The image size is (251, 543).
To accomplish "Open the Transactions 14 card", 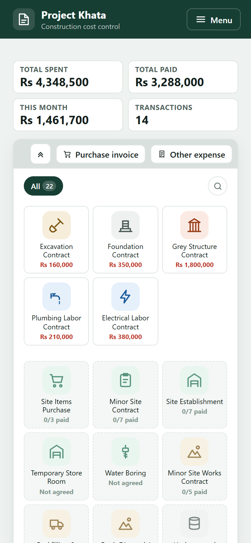I will pos(183,115).
